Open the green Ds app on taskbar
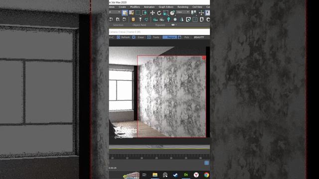 [x=186, y=175]
